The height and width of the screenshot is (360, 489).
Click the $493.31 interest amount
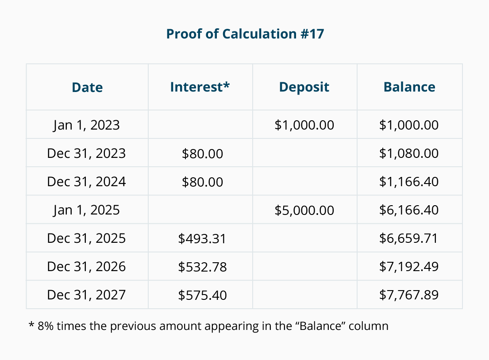pos(202,238)
